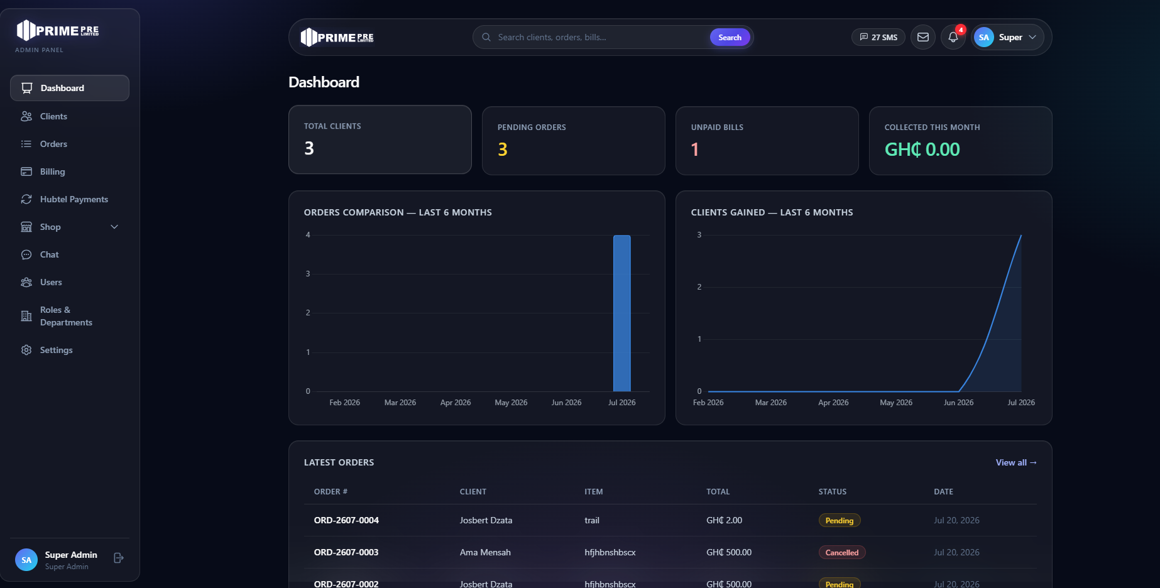Screen dimensions: 1160x588
Task: Open the Chat section
Action: 70,254
